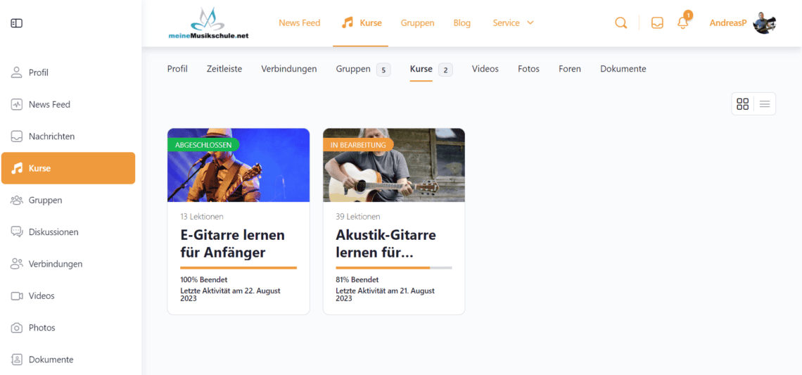802x375 pixels.
Task: Click the AndreasP avatar picture
Action: coord(765,23)
